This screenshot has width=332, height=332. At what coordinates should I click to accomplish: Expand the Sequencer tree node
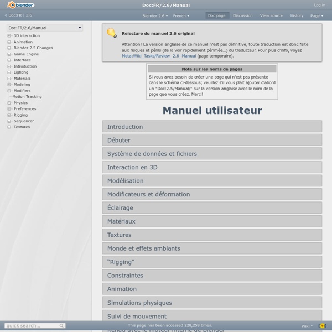coord(9,121)
